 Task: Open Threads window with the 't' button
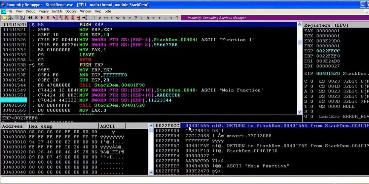112,17
